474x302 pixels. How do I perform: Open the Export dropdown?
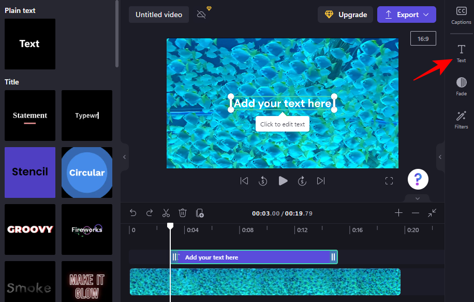coord(406,15)
